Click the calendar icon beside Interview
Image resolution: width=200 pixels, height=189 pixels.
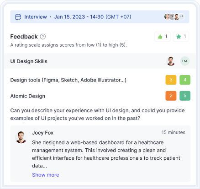coord(18,17)
